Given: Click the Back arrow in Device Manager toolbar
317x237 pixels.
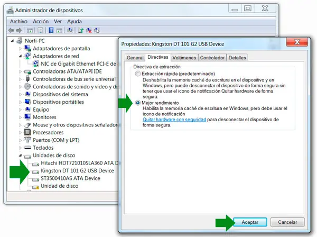Looking at the screenshot, I should point(11,30).
